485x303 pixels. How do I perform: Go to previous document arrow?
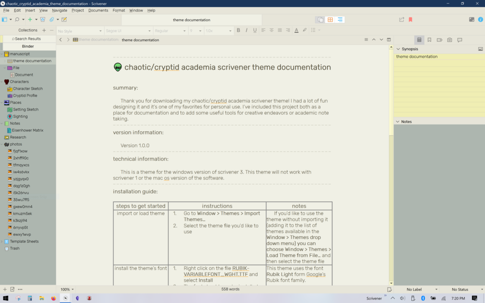pos(374,40)
